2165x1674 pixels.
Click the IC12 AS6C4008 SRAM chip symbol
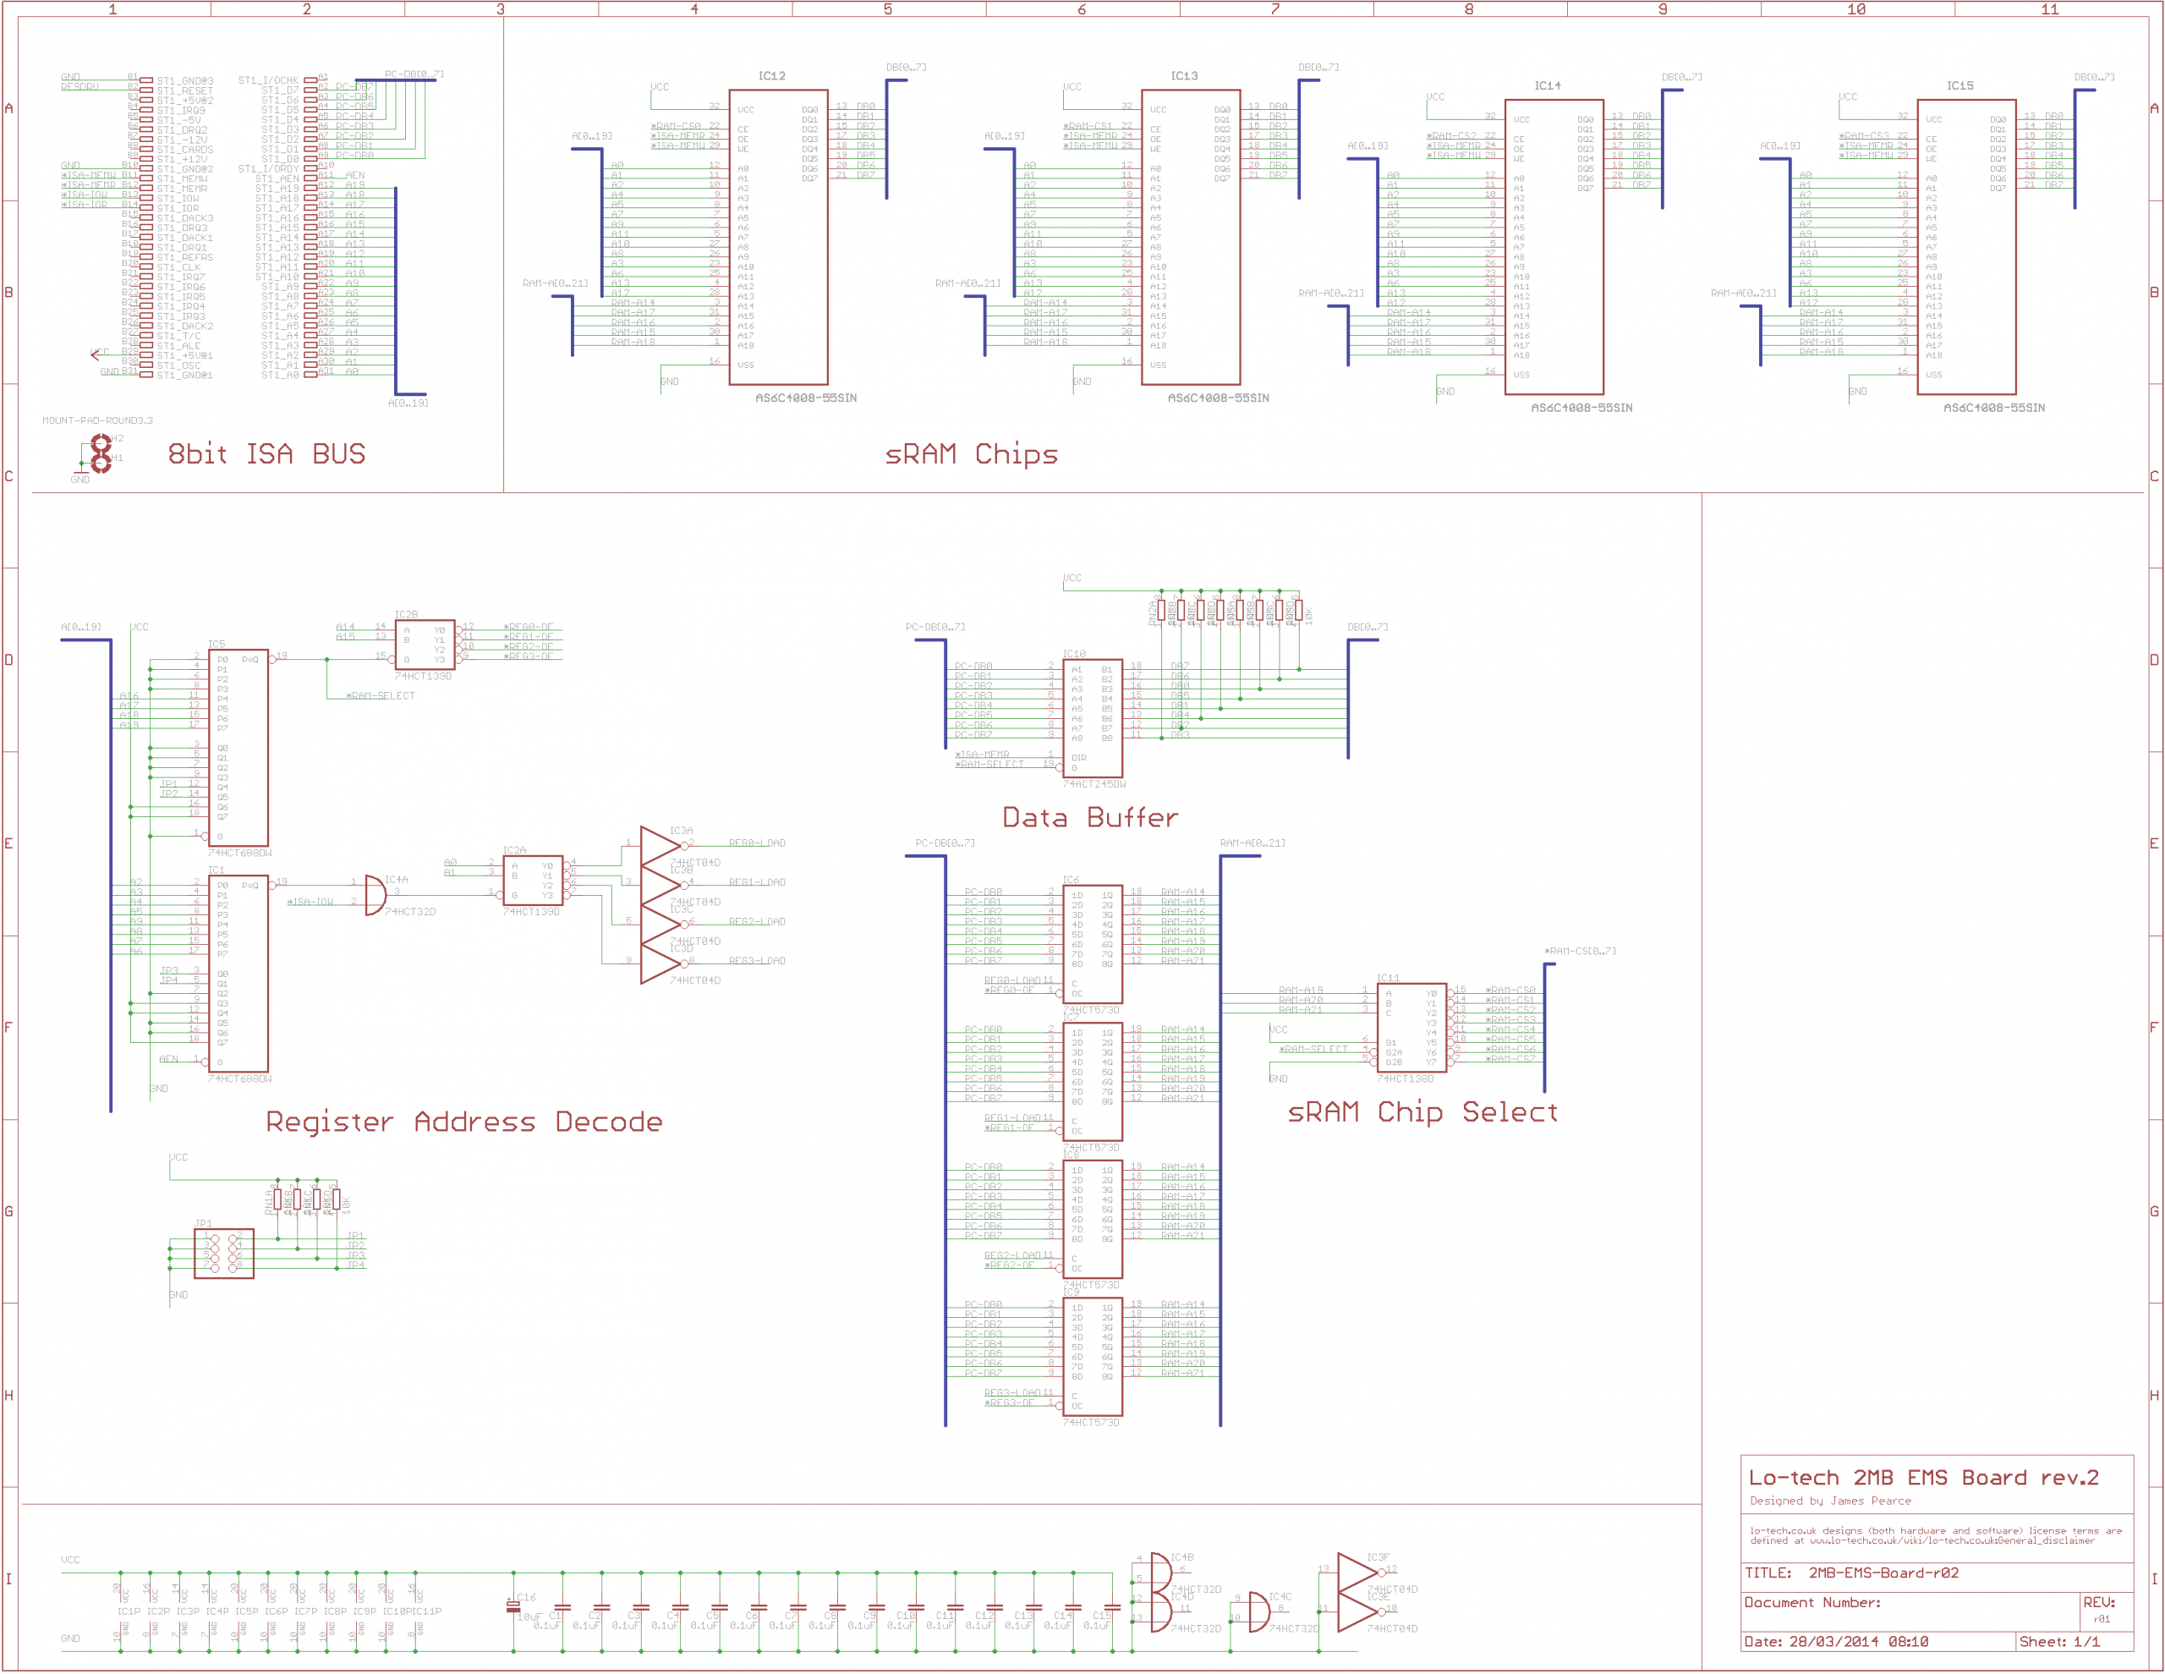coord(778,238)
